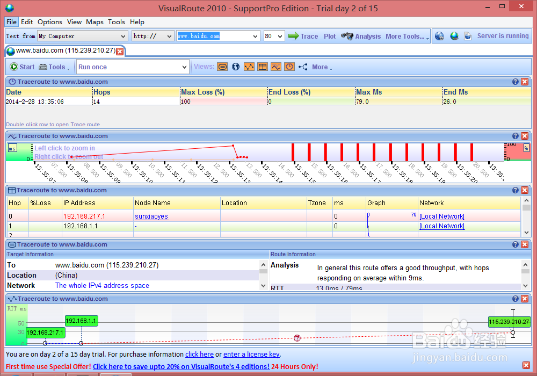Close the history Traceroute panel
This screenshot has width=537, height=376.
[x=524, y=82]
